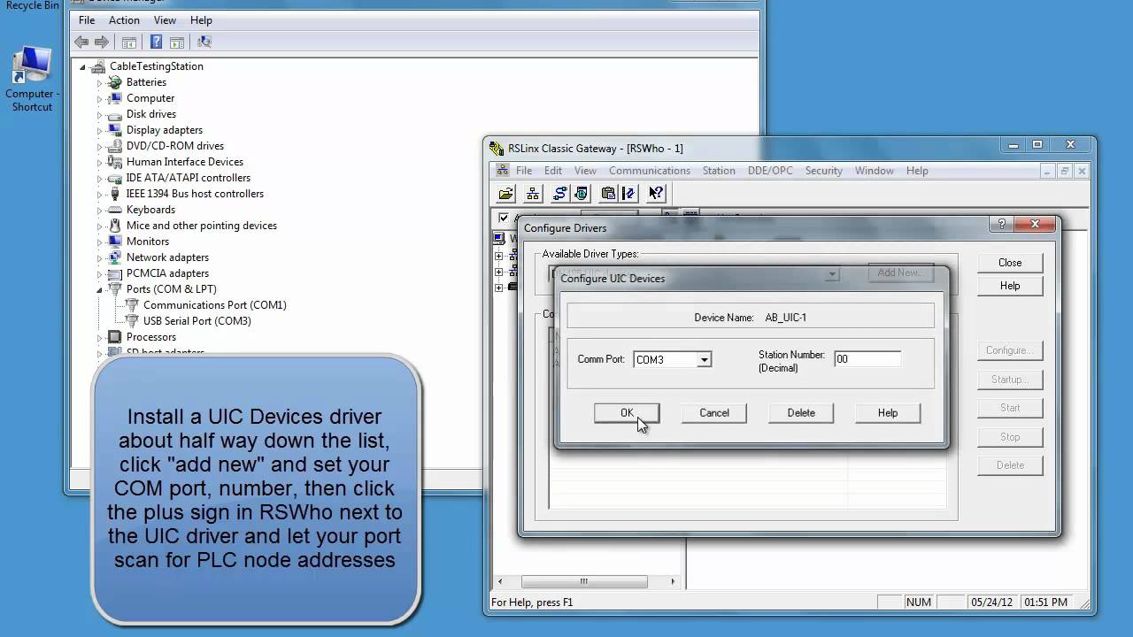
Task: Click the Back arrow in Device Manager toolbar
Action: pos(81,42)
